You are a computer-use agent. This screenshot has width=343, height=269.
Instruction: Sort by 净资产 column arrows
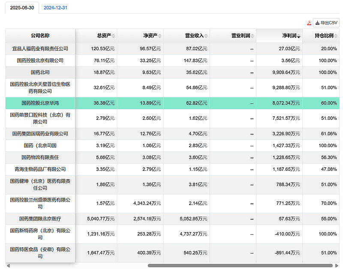(159, 36)
